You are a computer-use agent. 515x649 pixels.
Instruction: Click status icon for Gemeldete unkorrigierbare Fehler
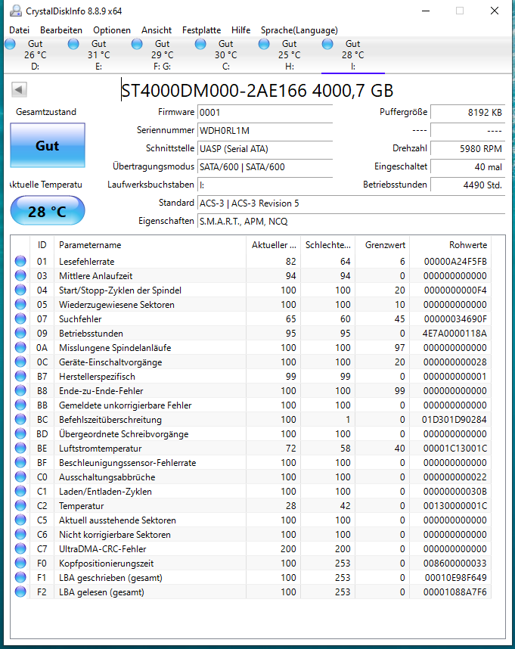[x=20, y=405]
